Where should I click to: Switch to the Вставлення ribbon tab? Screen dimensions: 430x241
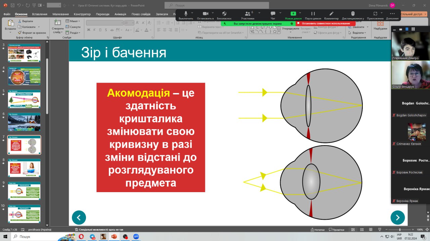[39, 14]
